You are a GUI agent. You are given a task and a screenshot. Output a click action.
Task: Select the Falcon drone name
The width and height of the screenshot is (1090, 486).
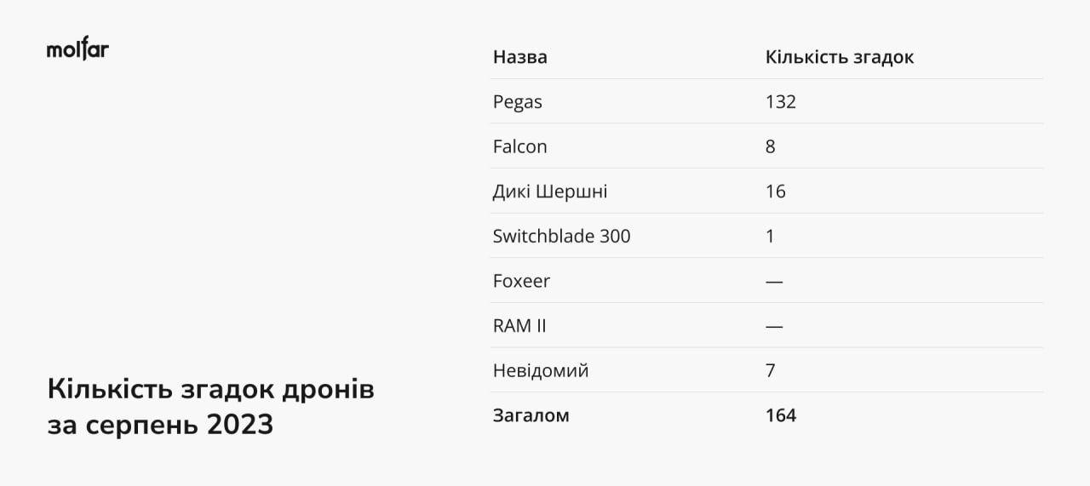(x=519, y=146)
